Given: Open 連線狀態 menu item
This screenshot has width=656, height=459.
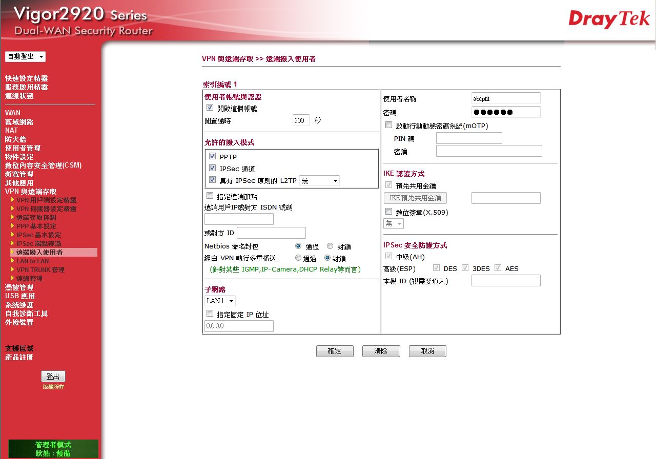Looking at the screenshot, I should [19, 96].
